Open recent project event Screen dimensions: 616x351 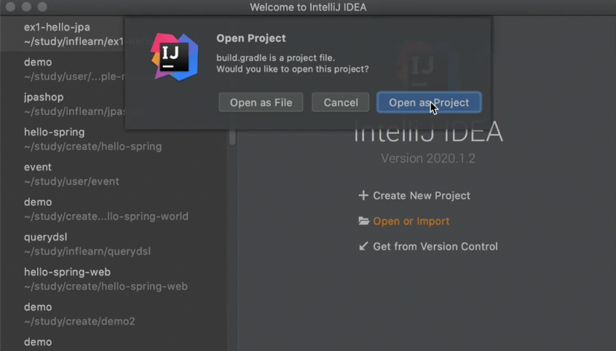point(113,174)
